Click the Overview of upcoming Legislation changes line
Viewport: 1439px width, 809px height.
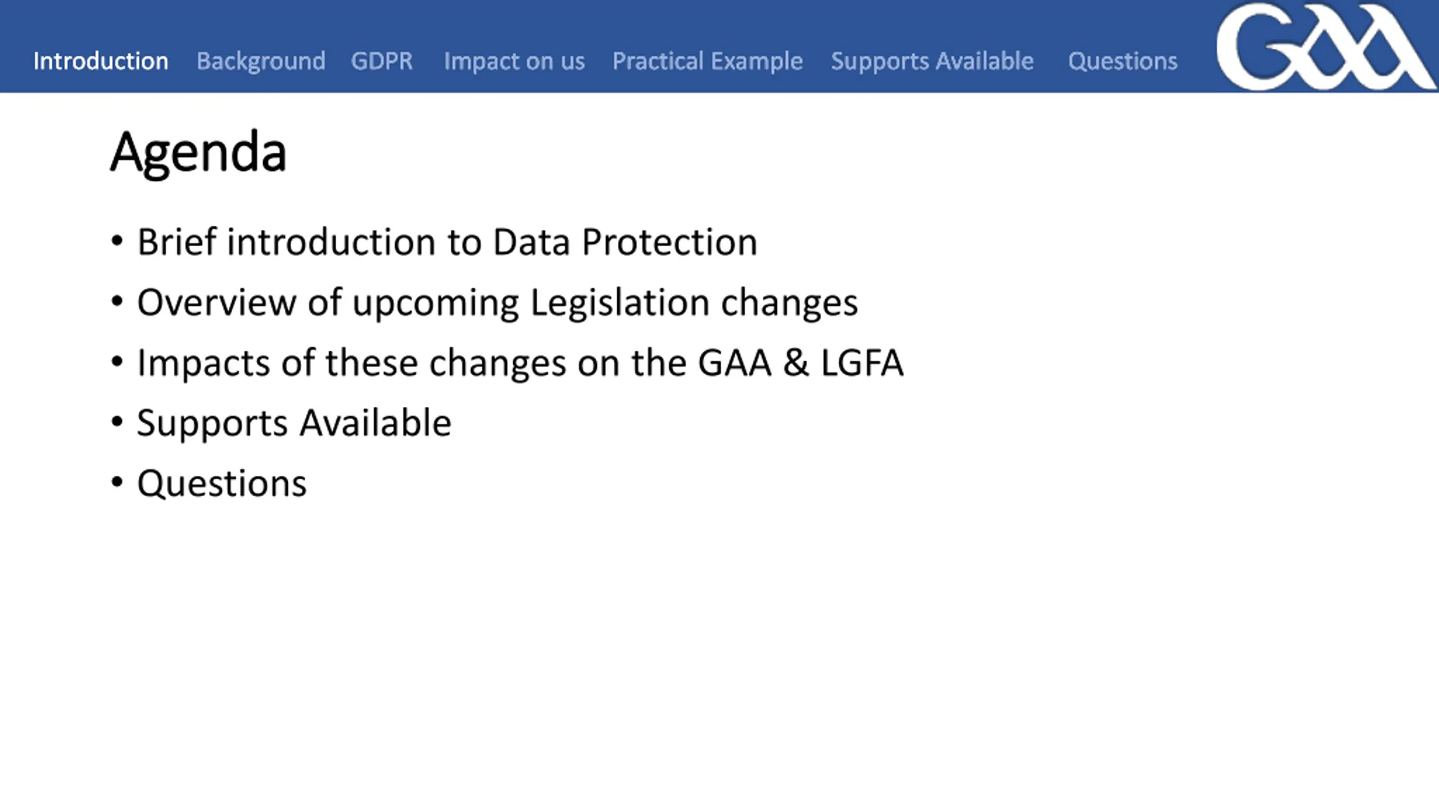[497, 303]
